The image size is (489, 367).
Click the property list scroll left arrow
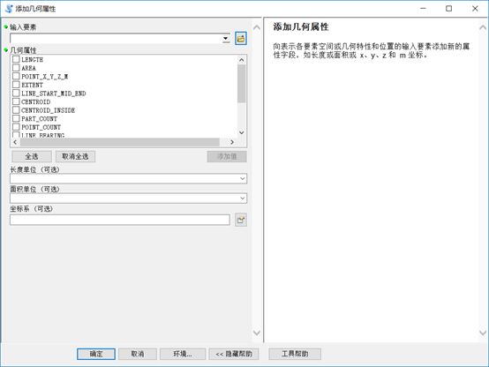click(x=15, y=142)
